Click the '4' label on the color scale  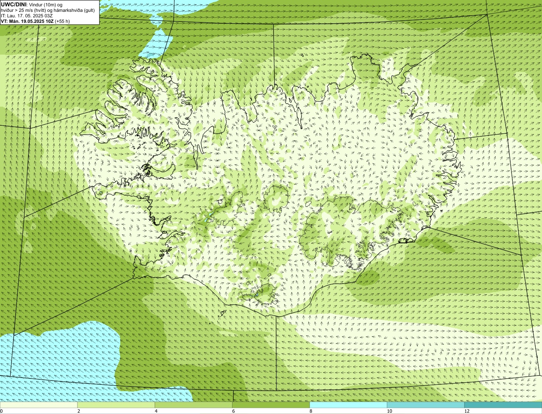tap(156, 411)
